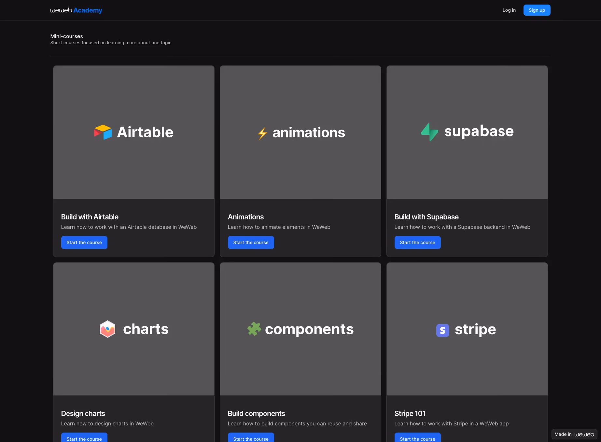The height and width of the screenshot is (442, 601).
Task: Start the Stripe 101 course
Action: coord(418,437)
